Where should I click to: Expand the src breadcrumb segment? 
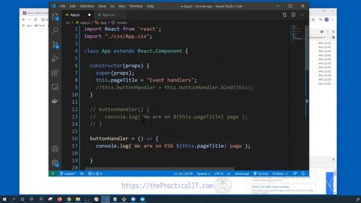68,23
